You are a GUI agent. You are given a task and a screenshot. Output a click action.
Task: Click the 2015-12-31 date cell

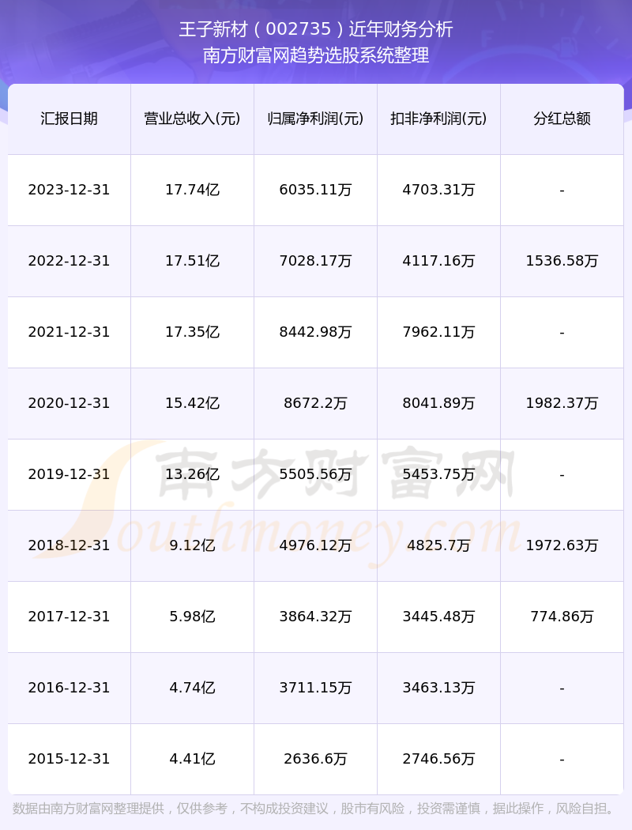(x=70, y=759)
